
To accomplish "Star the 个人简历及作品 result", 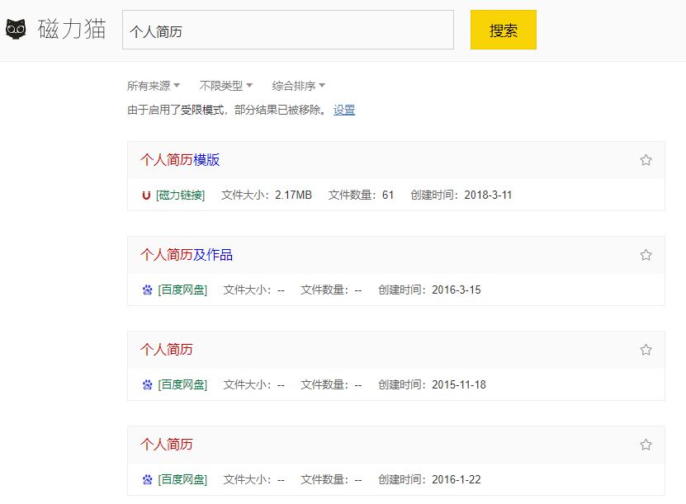I will [646, 255].
